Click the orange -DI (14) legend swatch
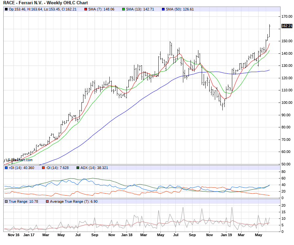 click(43, 168)
